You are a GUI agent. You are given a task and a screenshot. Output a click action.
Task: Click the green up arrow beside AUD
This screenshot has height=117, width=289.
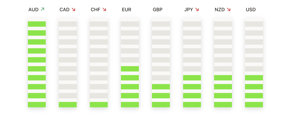coord(42,9)
